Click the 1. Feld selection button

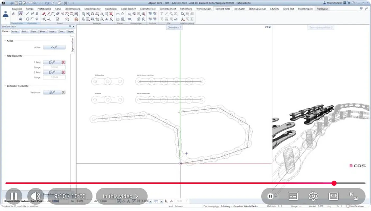point(52,62)
